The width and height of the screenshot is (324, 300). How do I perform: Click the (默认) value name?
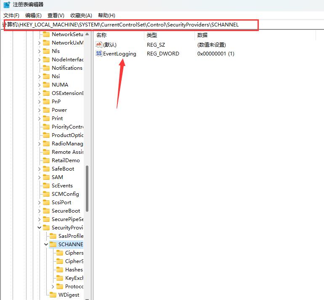(x=110, y=45)
